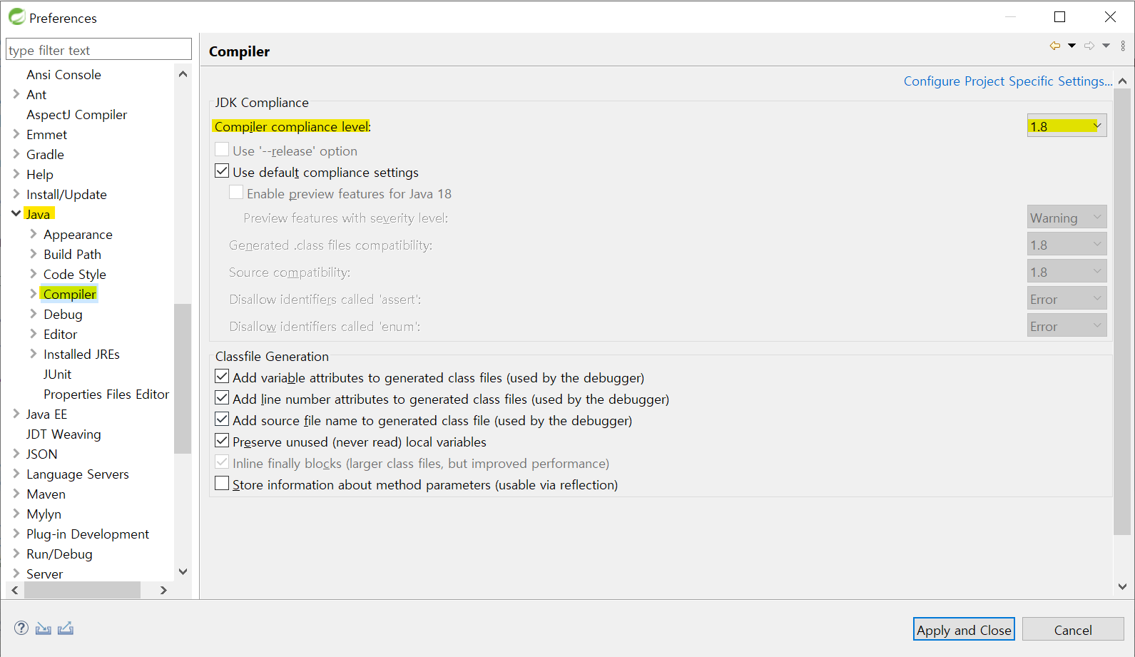The image size is (1135, 657).
Task: Toggle Preserve unused local variables checkbox
Action: [x=222, y=441]
